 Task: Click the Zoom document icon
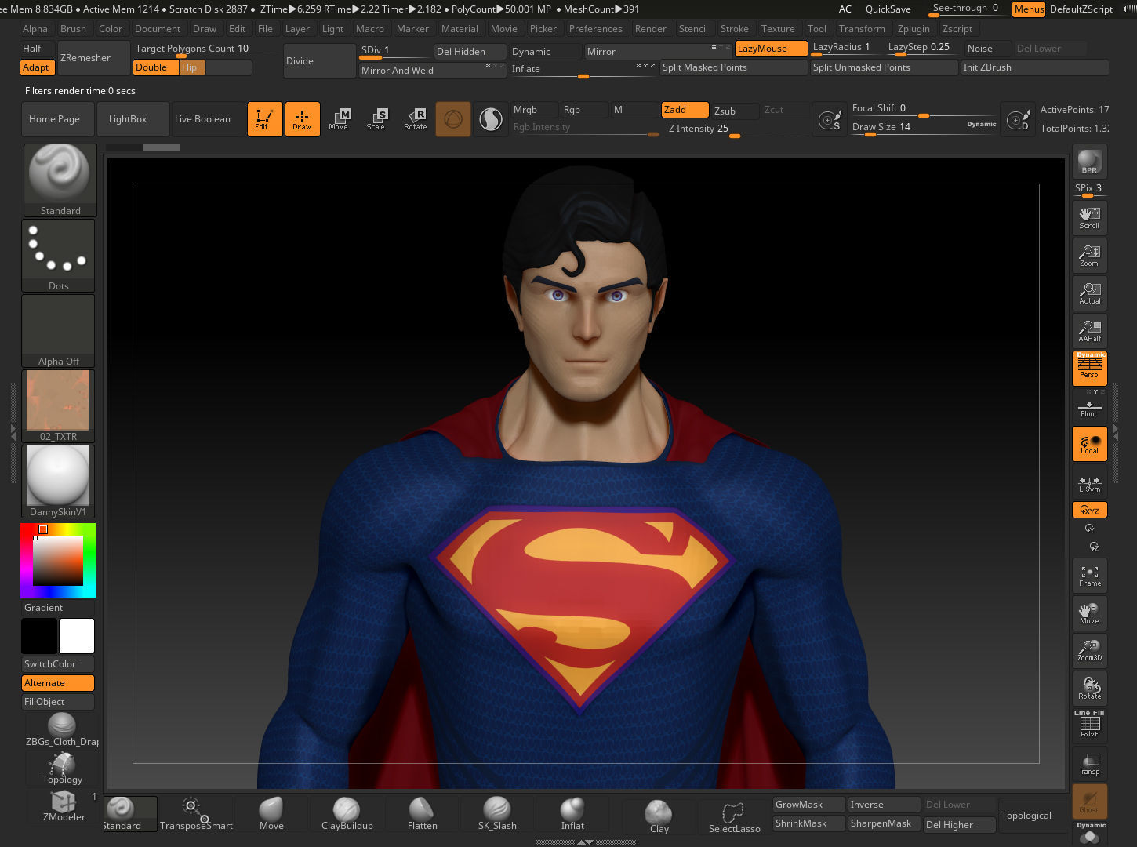[x=1089, y=256]
